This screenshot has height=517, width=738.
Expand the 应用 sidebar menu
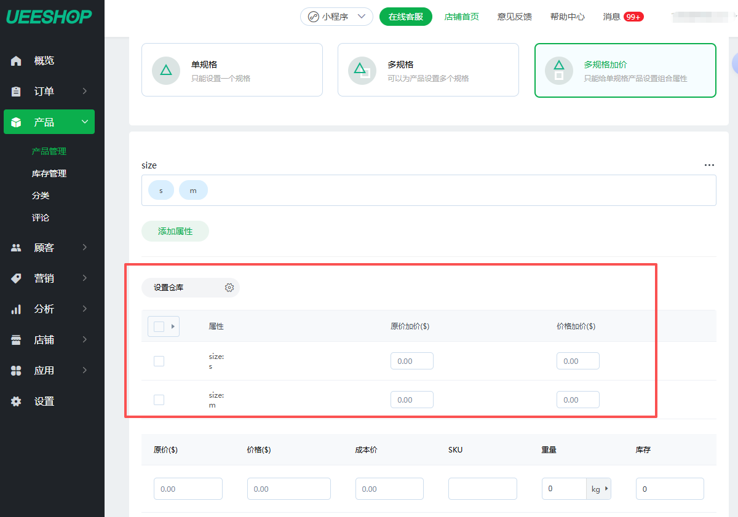tap(49, 371)
